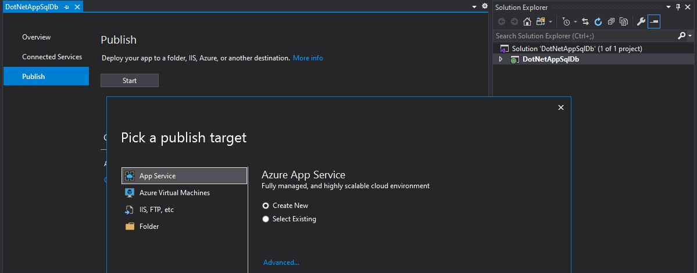
Task: Open the Advanced... link
Action: (x=281, y=263)
